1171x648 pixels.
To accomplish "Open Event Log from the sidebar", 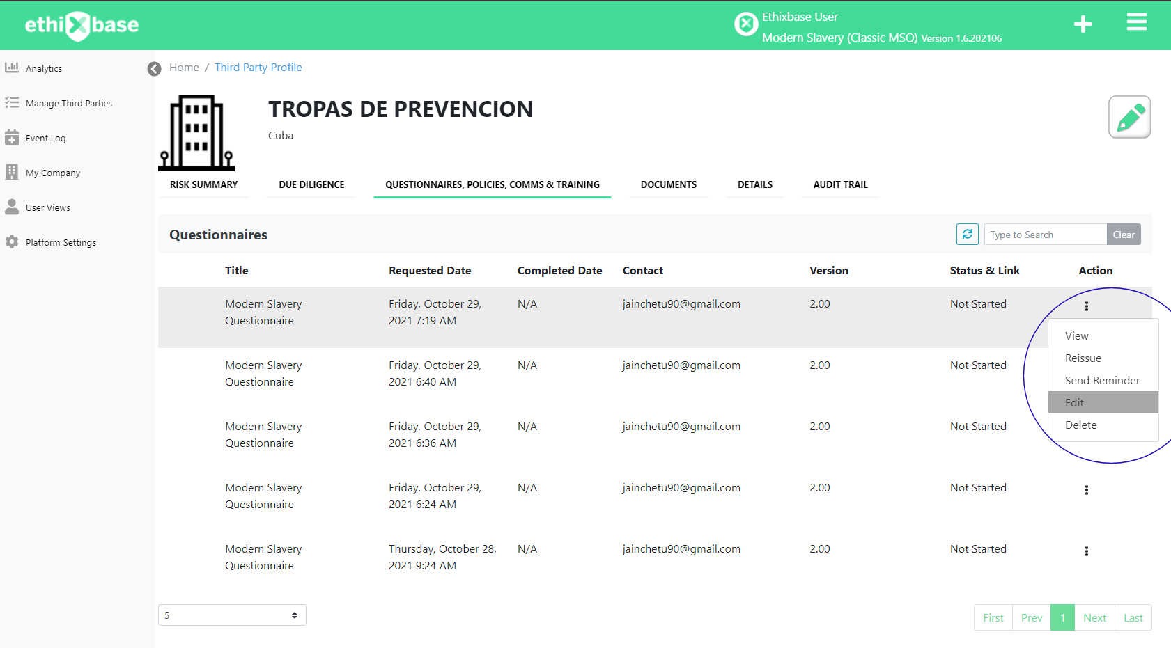I will point(45,138).
